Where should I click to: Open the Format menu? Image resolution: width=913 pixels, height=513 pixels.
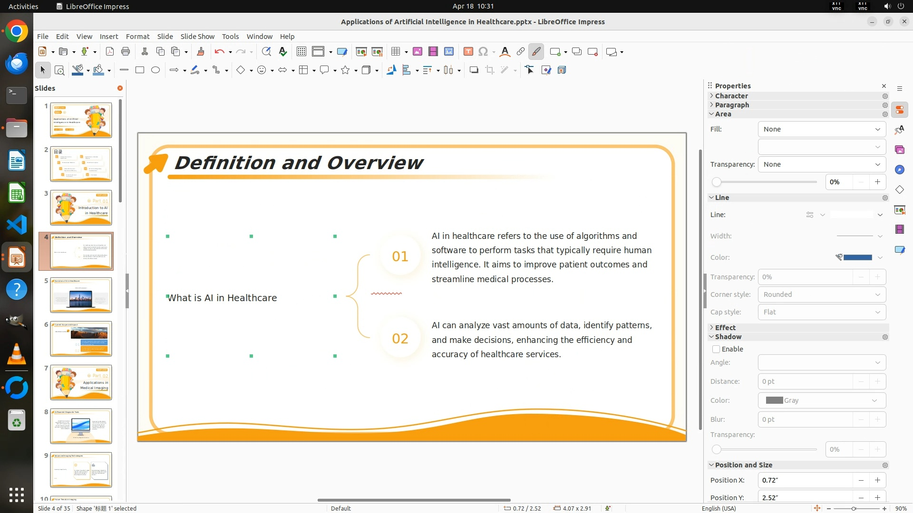[x=137, y=37]
